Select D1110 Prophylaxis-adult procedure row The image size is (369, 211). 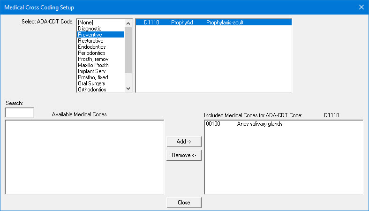click(213, 23)
